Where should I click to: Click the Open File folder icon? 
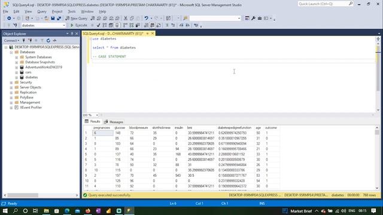47,19
